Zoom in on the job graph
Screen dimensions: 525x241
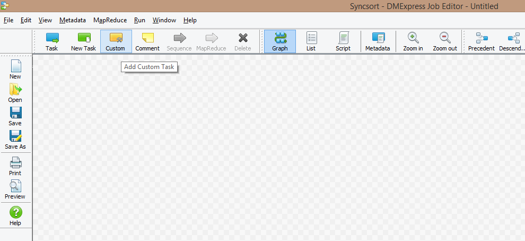pyautogui.click(x=413, y=41)
